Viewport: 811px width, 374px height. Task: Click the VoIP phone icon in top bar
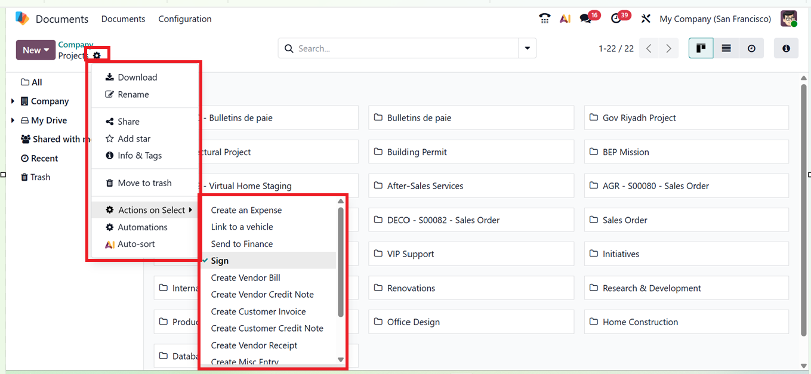click(544, 19)
